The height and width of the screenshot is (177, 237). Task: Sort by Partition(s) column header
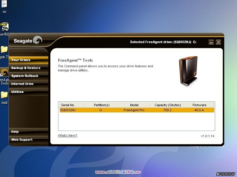[101, 105]
